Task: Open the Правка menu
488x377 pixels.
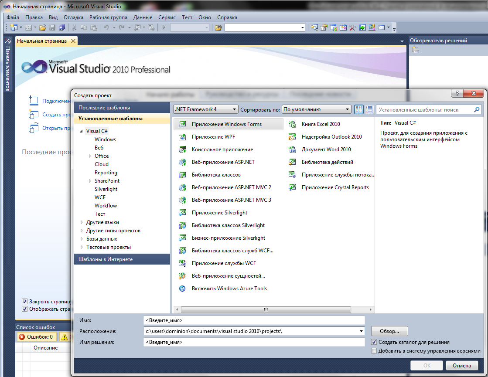Action: click(x=34, y=17)
